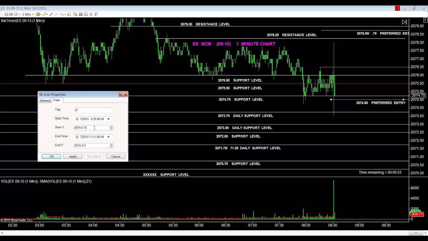Switch to the General tab
This screenshot has height=241, width=428.
(x=45, y=100)
